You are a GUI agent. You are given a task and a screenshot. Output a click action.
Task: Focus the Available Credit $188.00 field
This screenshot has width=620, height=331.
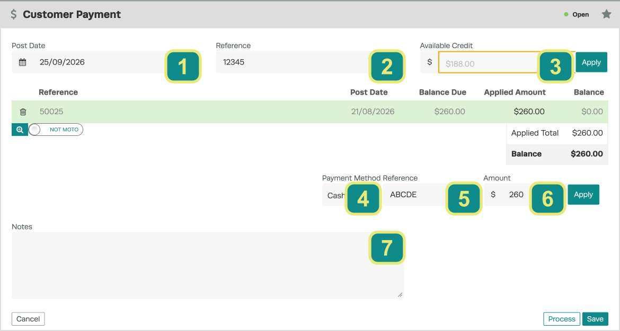tap(506, 62)
